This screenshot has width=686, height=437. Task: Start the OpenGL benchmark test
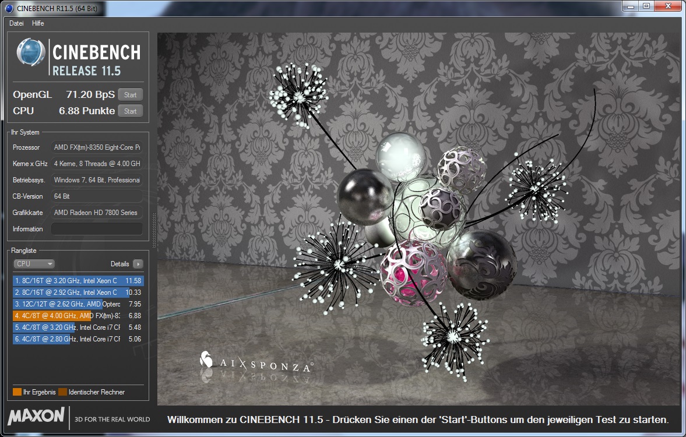point(131,95)
